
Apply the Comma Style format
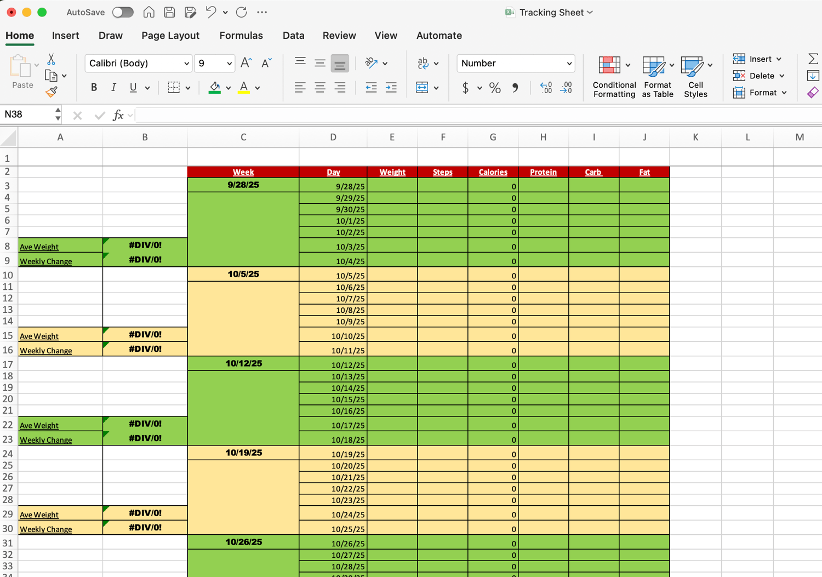coord(515,88)
